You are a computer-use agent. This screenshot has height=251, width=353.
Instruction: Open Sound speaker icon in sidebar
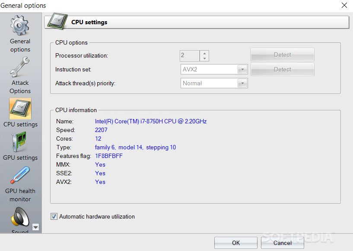coord(20,217)
